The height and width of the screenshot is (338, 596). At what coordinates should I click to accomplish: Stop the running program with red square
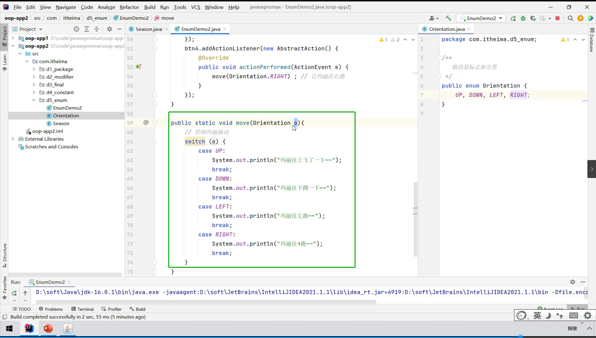click(557, 18)
